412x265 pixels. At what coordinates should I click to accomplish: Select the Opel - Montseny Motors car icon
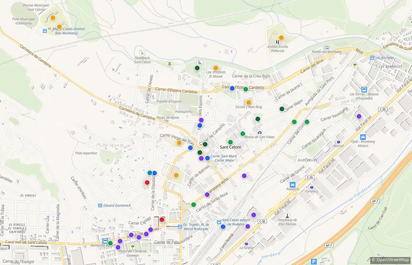click(x=363, y=137)
